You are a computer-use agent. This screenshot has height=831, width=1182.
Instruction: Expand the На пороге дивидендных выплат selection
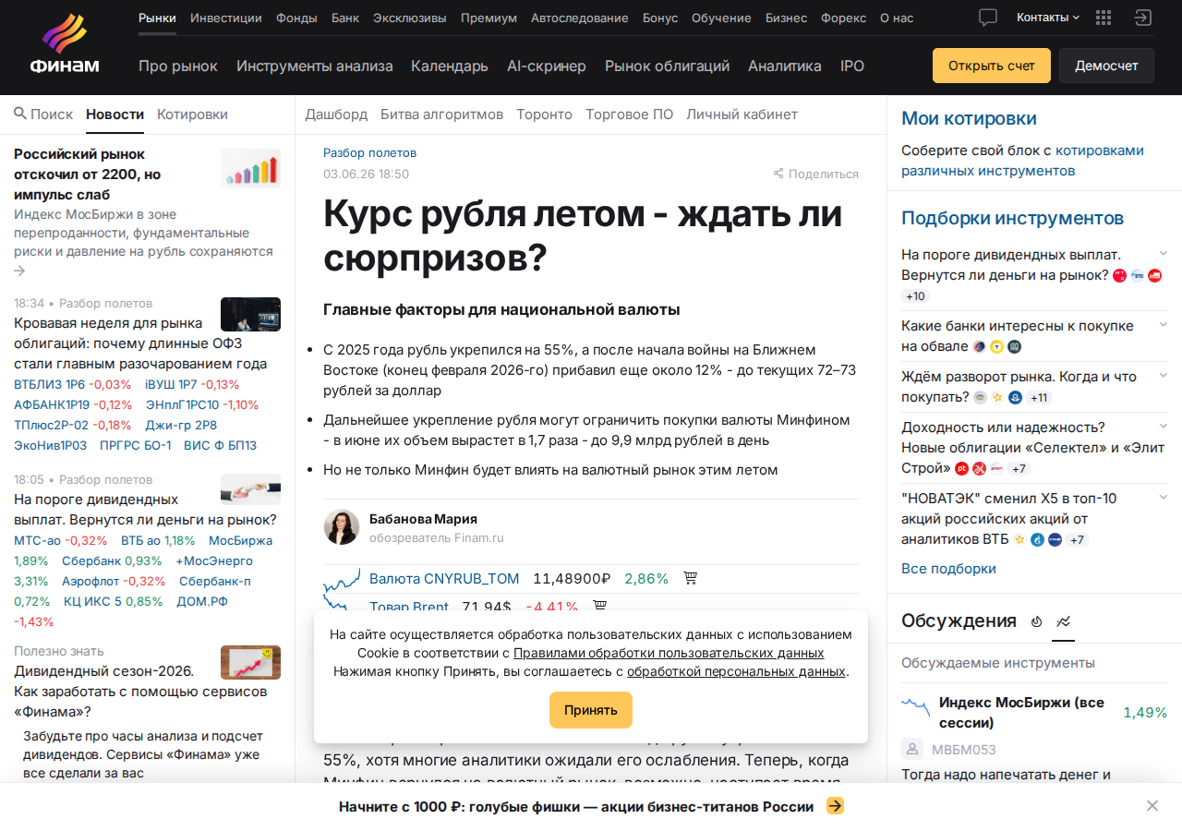coord(1164,253)
